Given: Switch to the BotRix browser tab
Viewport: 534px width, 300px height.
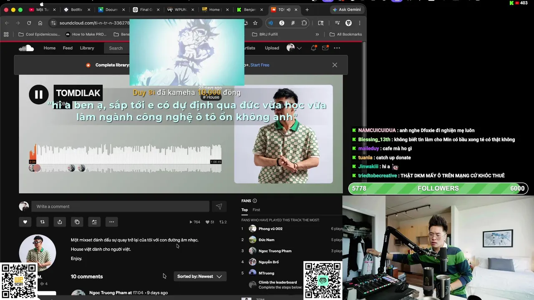Looking at the screenshot, I should tap(77, 10).
